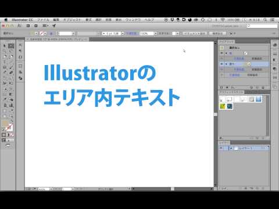Screen dimensions: 279x209
Task: Open ウィンドウ menu
Action: click(133, 20)
